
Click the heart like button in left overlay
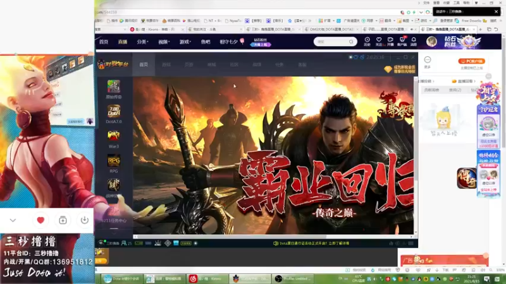pyautogui.click(x=40, y=220)
